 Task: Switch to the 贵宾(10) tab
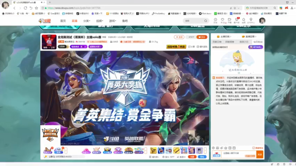point(244,42)
